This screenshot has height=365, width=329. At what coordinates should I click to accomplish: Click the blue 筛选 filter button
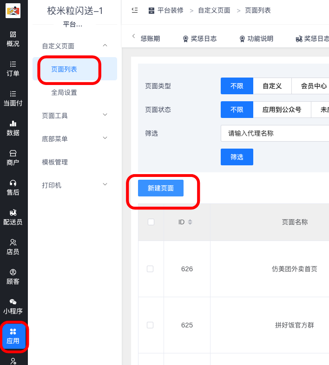point(237,157)
